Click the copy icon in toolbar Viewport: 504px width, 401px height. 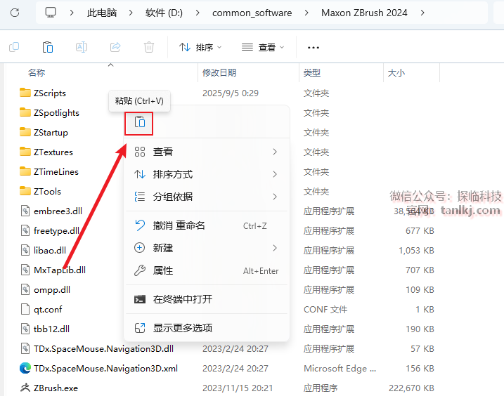pos(14,47)
